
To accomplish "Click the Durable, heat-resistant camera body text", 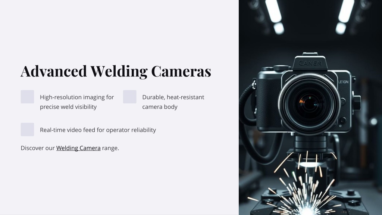I will [173, 102].
